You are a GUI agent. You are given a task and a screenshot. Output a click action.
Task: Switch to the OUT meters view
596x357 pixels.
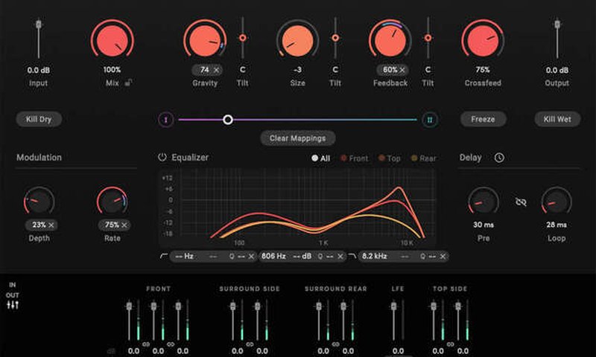[x=13, y=295]
